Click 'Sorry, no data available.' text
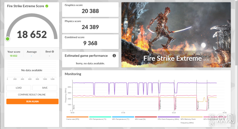The image size is (238, 129). tap(90, 63)
